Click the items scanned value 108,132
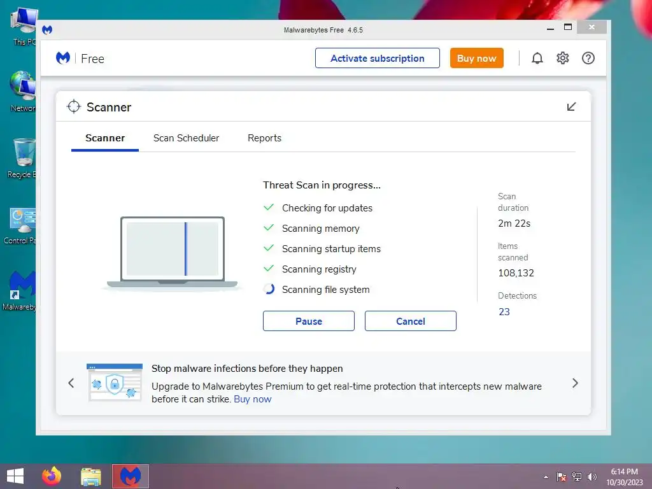The image size is (652, 489). coord(516,273)
